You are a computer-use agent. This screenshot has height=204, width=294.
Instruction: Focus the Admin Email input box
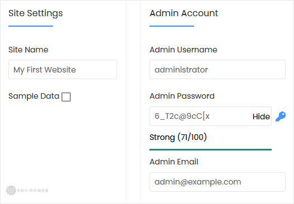218,182
